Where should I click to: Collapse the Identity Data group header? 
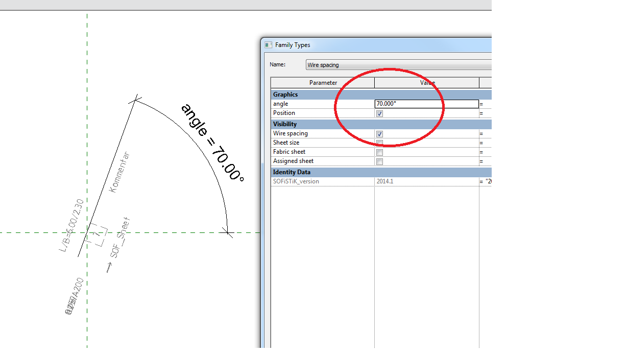tap(292, 172)
